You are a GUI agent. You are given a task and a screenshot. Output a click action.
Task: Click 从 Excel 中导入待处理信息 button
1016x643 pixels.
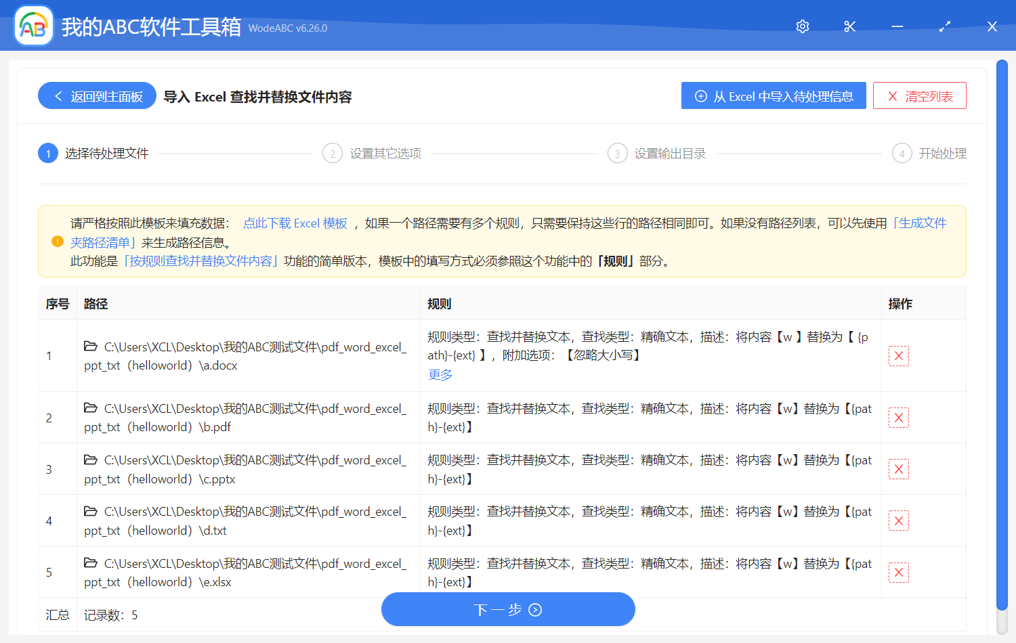774,95
